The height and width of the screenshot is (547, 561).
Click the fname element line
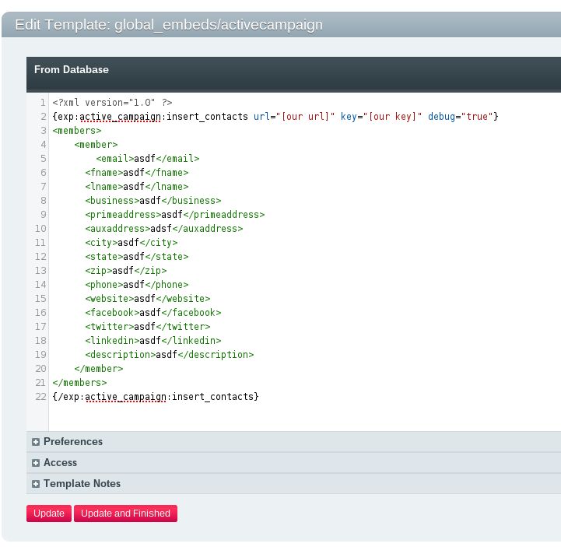pos(137,173)
